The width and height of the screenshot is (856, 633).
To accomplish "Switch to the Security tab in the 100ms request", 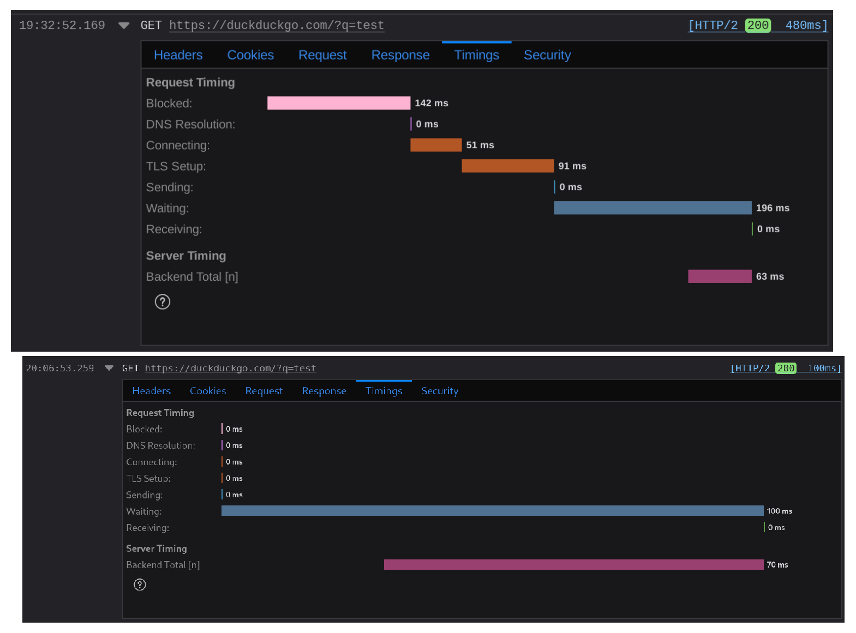I will (439, 391).
